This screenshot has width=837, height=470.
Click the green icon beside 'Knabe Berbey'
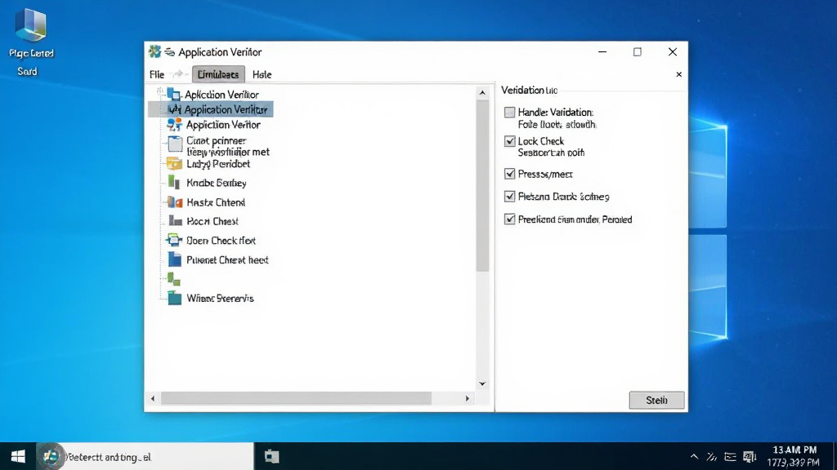[x=174, y=183]
